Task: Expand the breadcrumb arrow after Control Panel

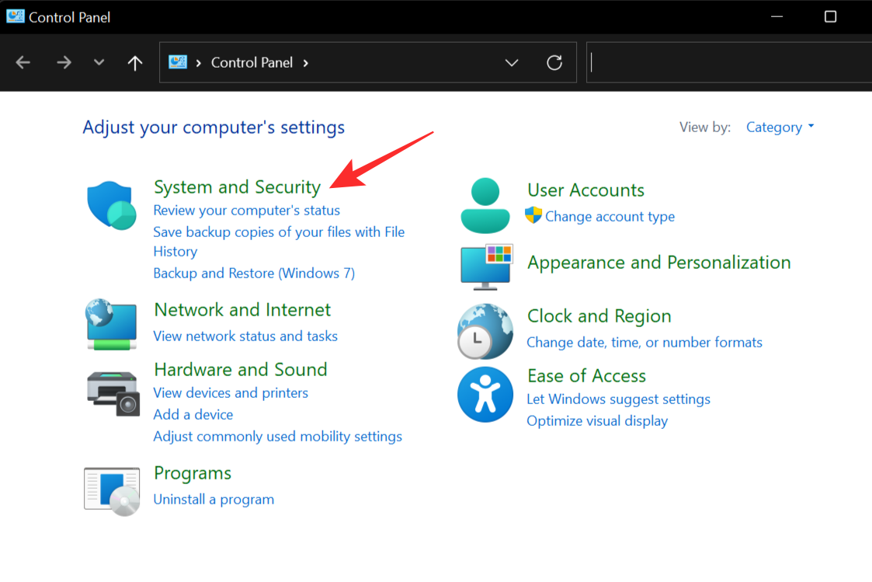Action: click(306, 62)
